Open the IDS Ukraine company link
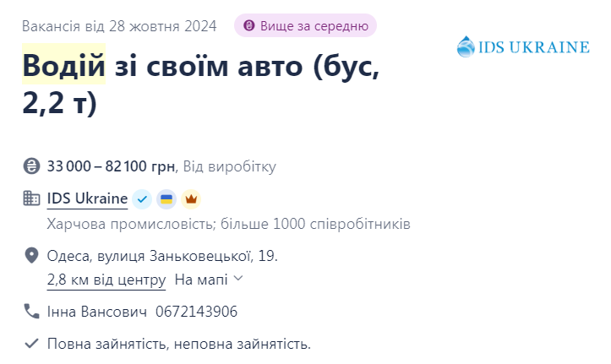 pos(87,199)
